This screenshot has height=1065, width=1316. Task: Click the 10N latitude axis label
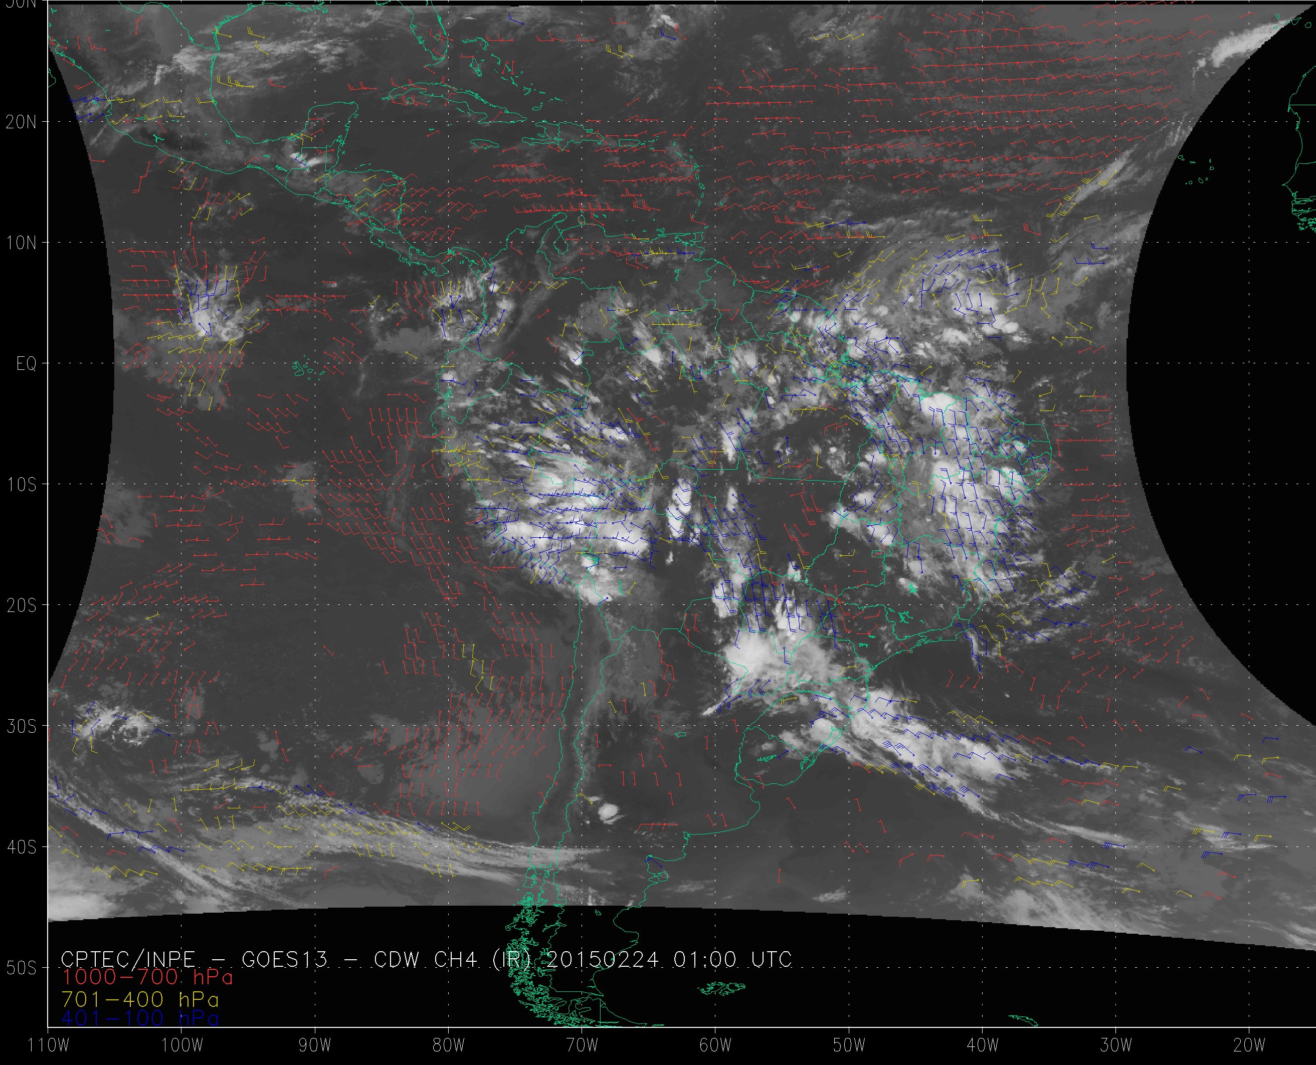point(22,243)
